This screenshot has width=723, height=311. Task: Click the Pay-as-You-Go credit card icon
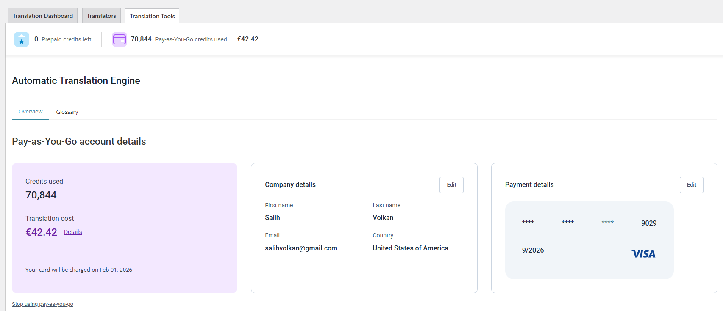click(x=120, y=39)
